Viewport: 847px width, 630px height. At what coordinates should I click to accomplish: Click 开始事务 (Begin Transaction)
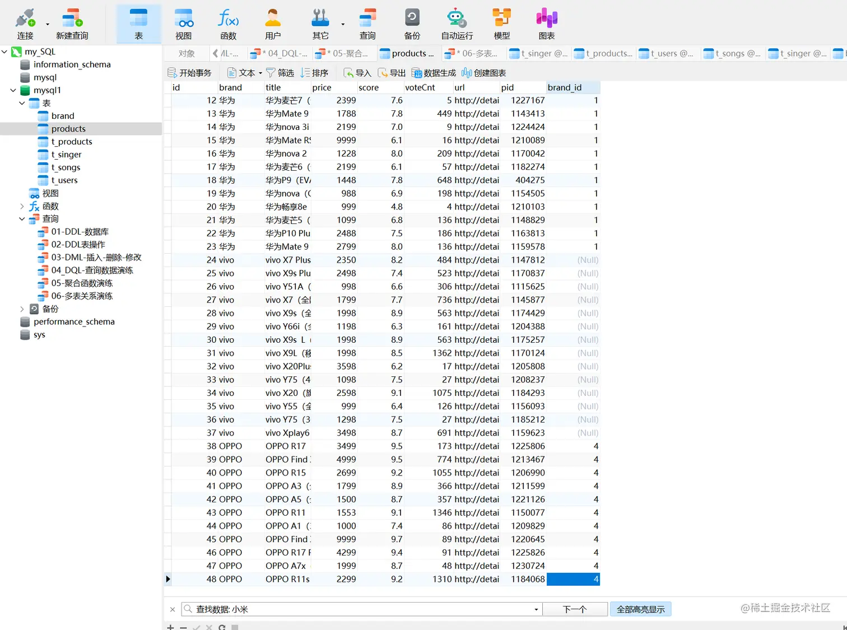(x=189, y=73)
